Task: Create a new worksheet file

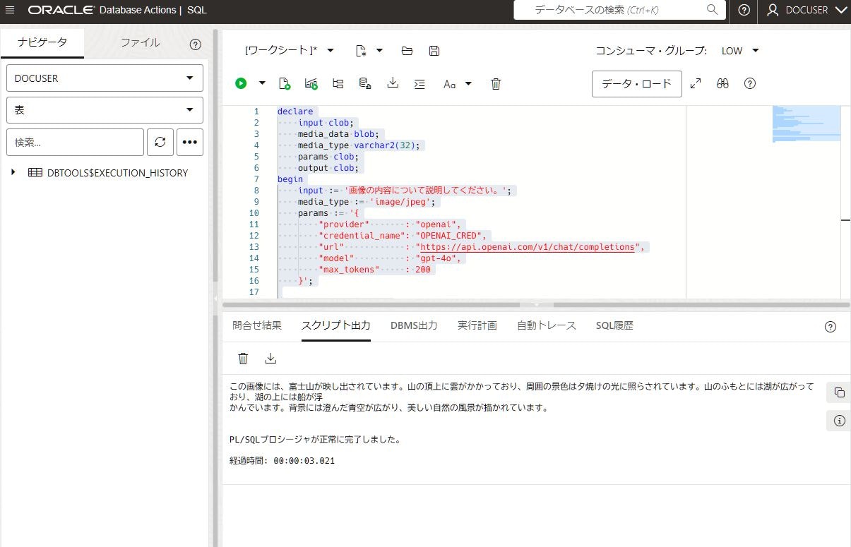Action: click(361, 50)
